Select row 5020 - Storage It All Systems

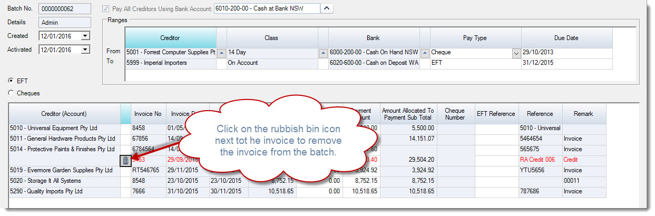pos(64,181)
